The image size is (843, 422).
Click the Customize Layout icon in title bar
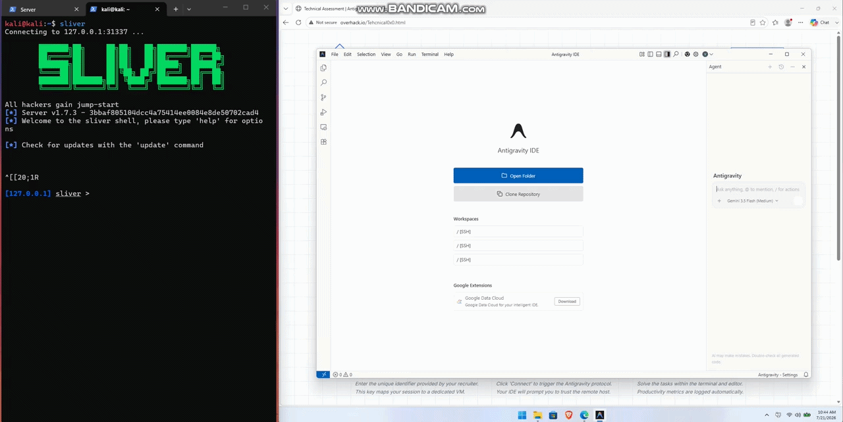click(642, 55)
